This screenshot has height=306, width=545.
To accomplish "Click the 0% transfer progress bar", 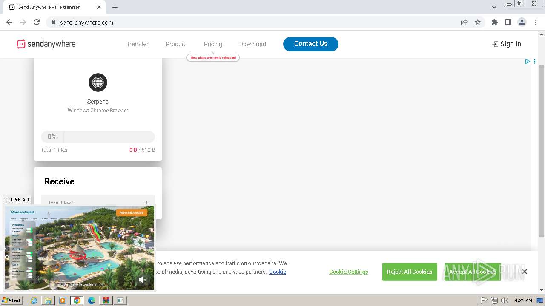I will [x=98, y=136].
